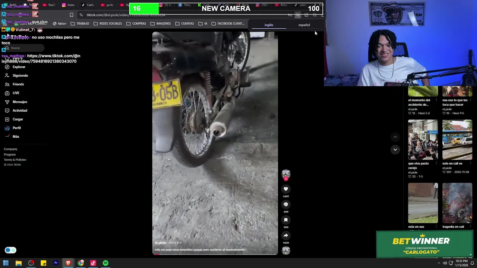Image resolution: width=477 pixels, height=268 pixels.
Task: Open options for 'que viva pasto carajo' card
Action: pos(436,163)
